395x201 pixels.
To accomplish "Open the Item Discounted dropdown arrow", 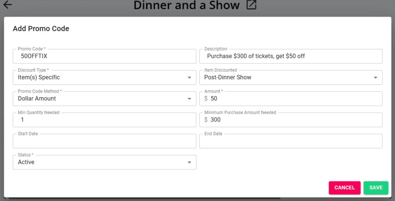I will pos(376,78).
